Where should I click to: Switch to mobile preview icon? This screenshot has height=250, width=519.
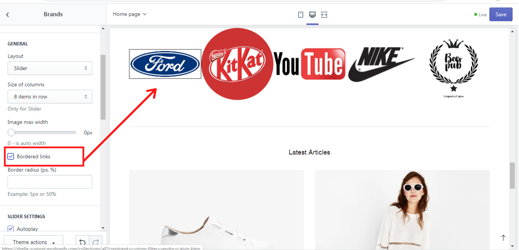[301, 14]
